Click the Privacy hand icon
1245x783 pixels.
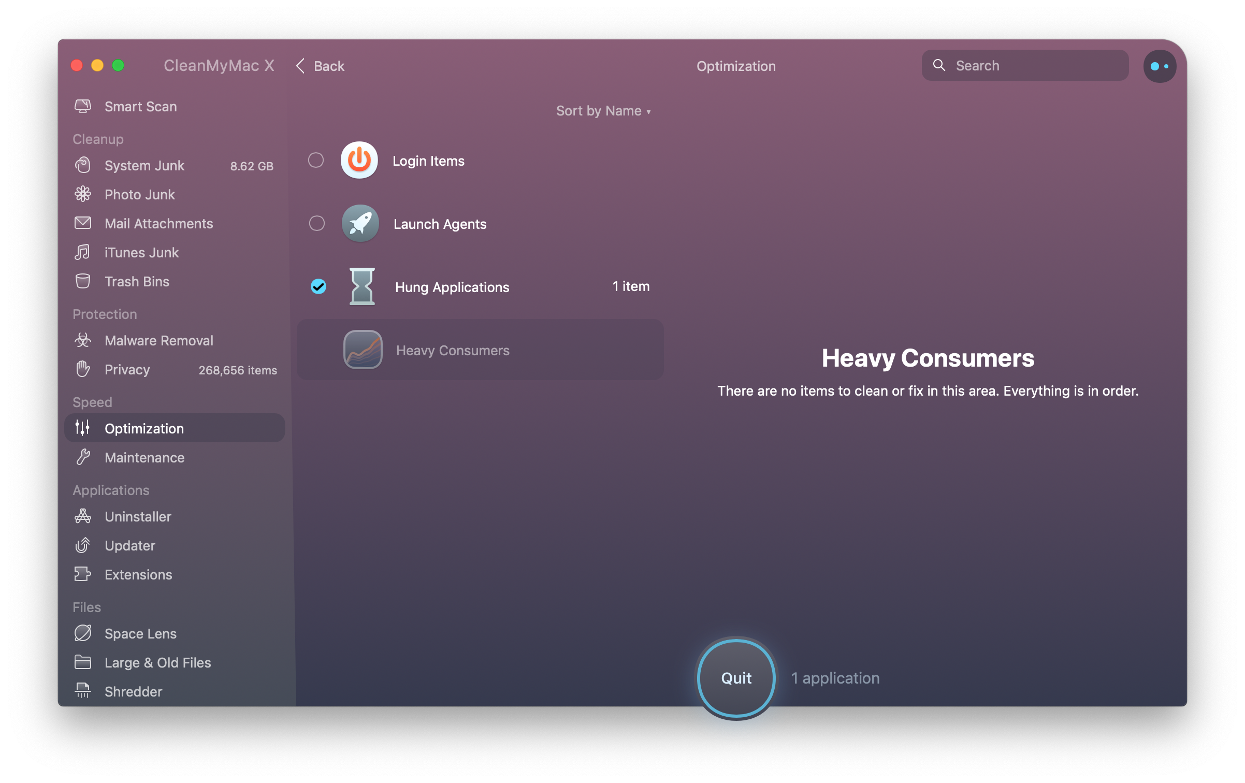(x=83, y=369)
